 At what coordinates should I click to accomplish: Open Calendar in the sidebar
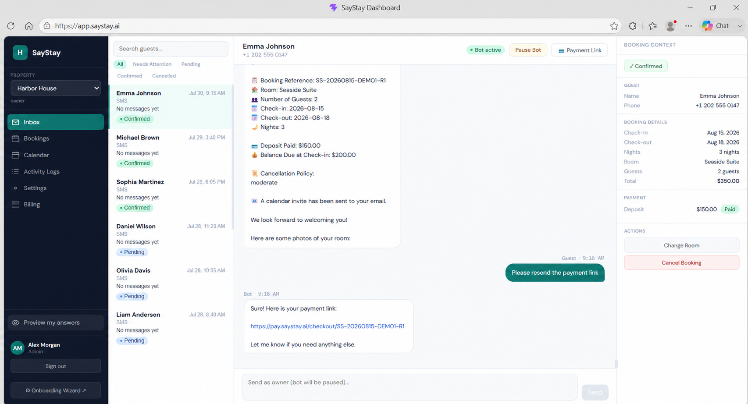pyautogui.click(x=56, y=155)
